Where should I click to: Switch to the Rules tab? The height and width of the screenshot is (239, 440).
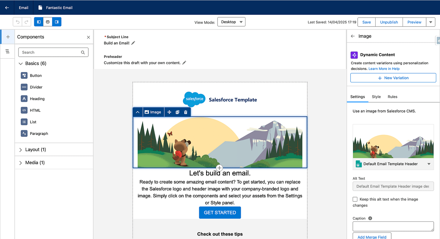(x=392, y=97)
